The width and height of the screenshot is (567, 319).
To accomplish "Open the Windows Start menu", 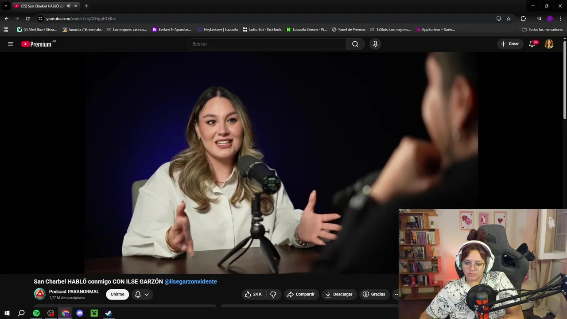I will point(7,313).
